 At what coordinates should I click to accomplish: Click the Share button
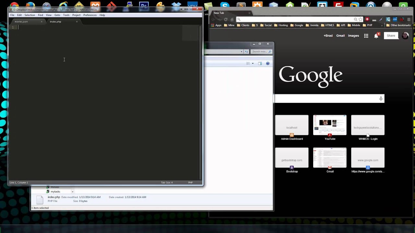coord(391,36)
